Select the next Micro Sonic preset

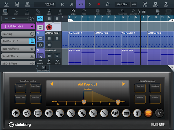(x=124, y=84)
